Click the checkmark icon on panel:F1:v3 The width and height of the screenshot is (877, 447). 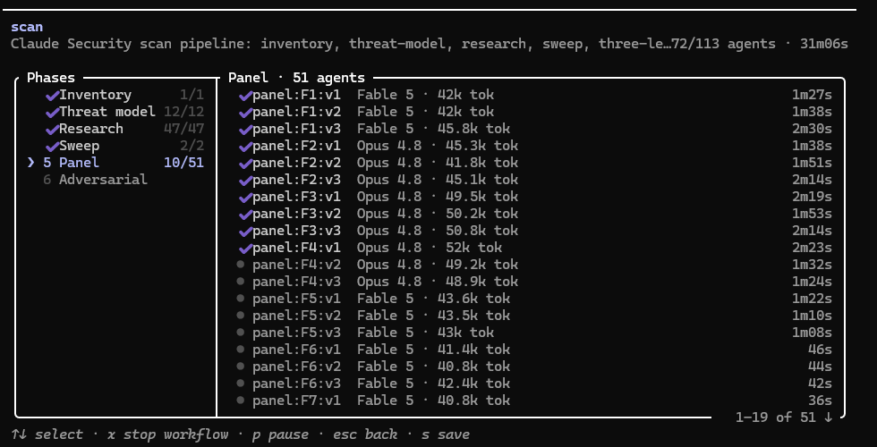click(245, 130)
